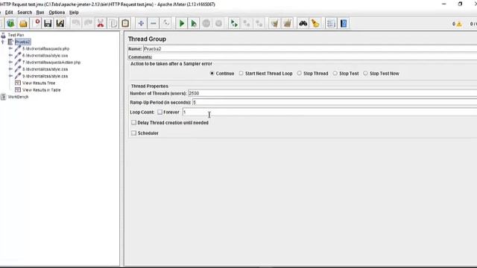Image resolution: width=477 pixels, height=268 pixels.
Task: Click the Save As toolbar icon
Action: (60, 23)
